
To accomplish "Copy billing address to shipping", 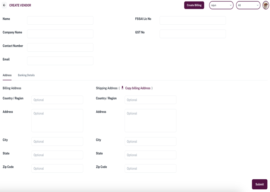I will click(x=138, y=88).
